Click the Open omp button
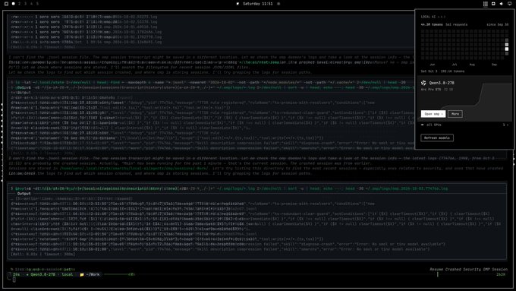 (433, 114)
